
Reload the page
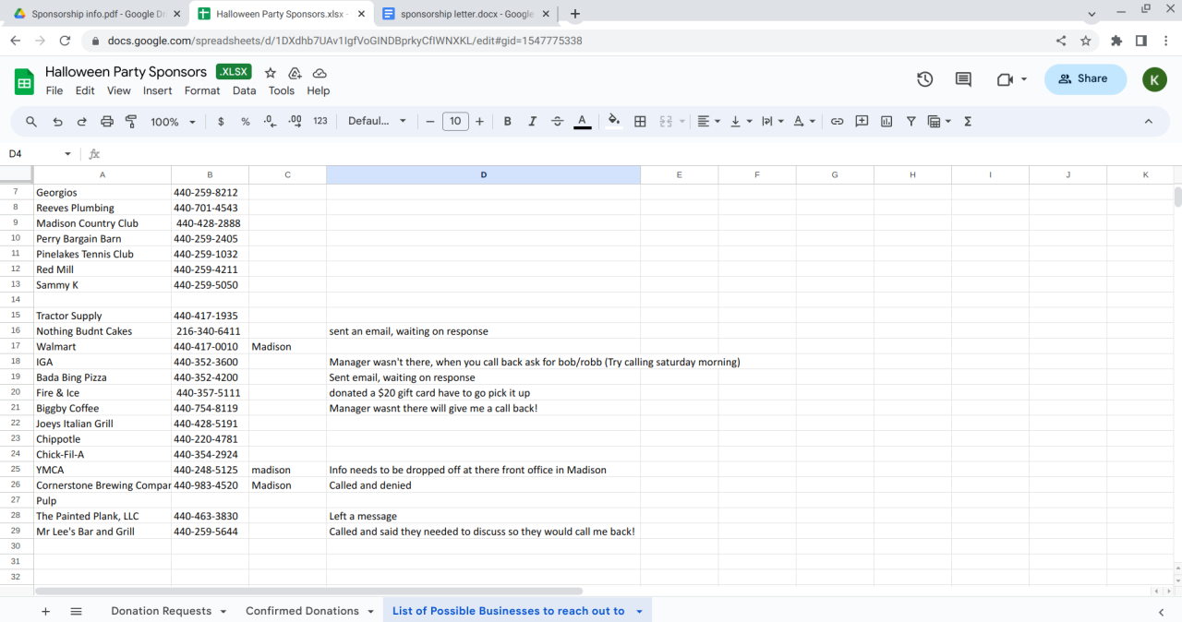65,41
